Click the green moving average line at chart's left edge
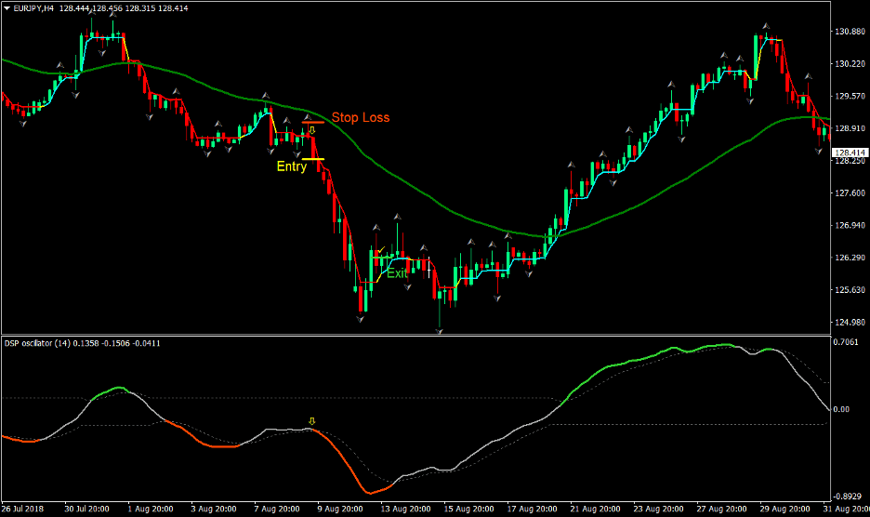The image size is (870, 517). click(x=6, y=60)
